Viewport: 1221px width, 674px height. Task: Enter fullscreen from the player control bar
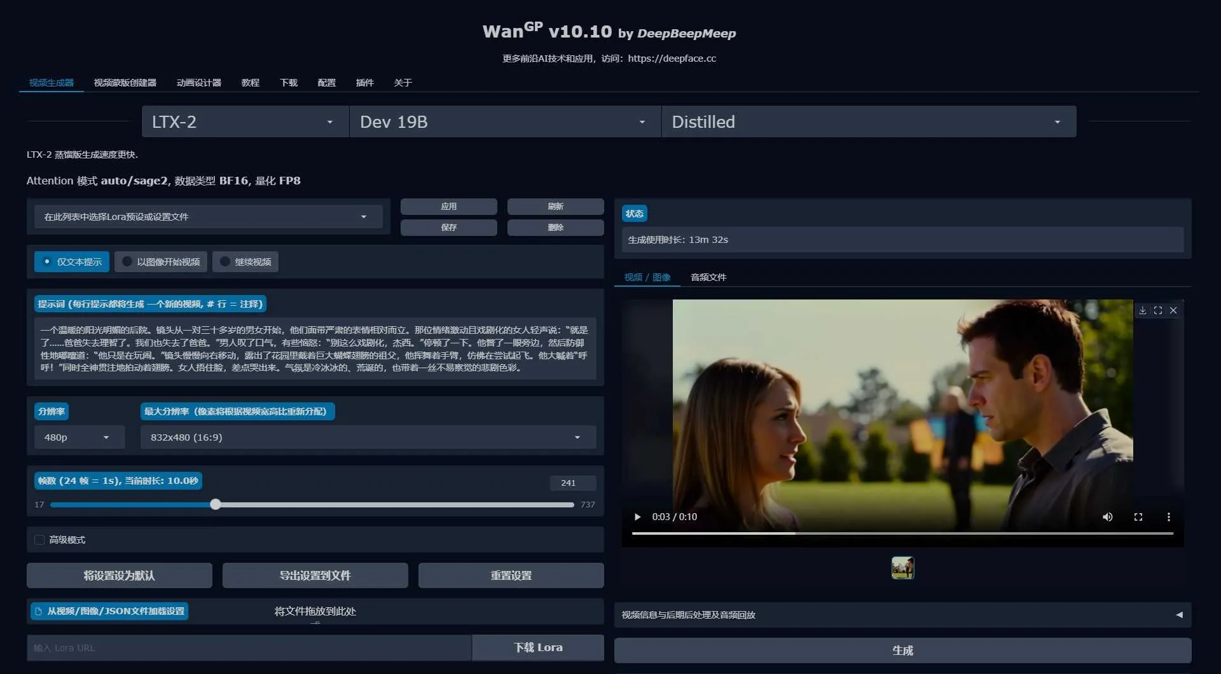point(1138,517)
